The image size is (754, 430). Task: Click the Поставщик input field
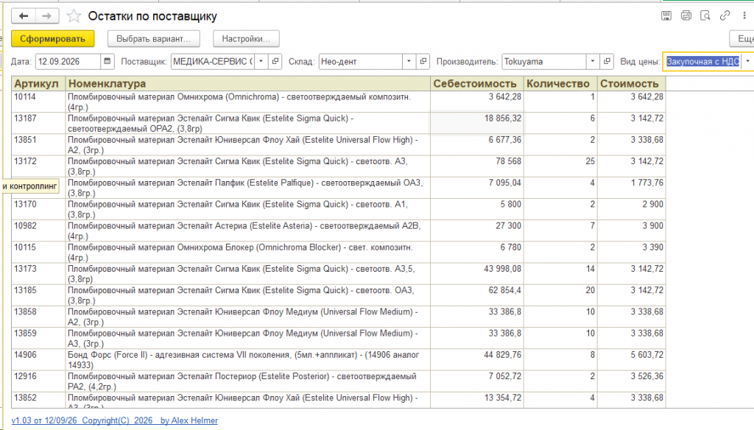point(213,62)
